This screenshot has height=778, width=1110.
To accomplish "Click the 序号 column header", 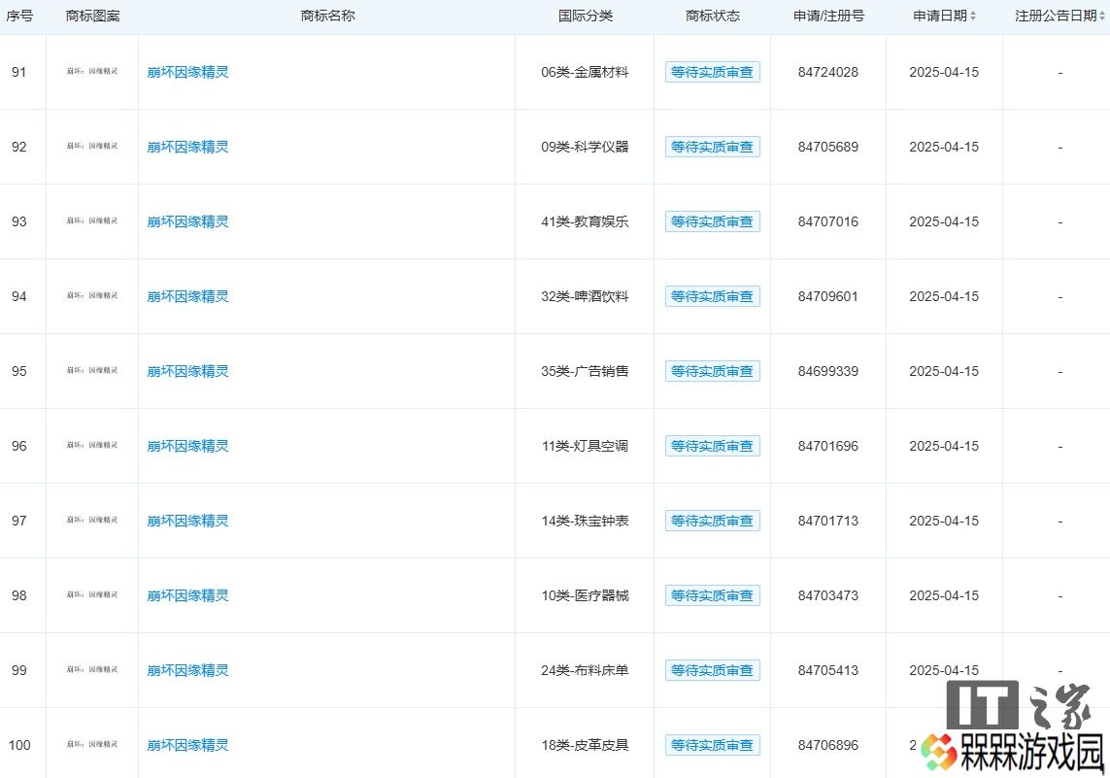I will 19,16.
